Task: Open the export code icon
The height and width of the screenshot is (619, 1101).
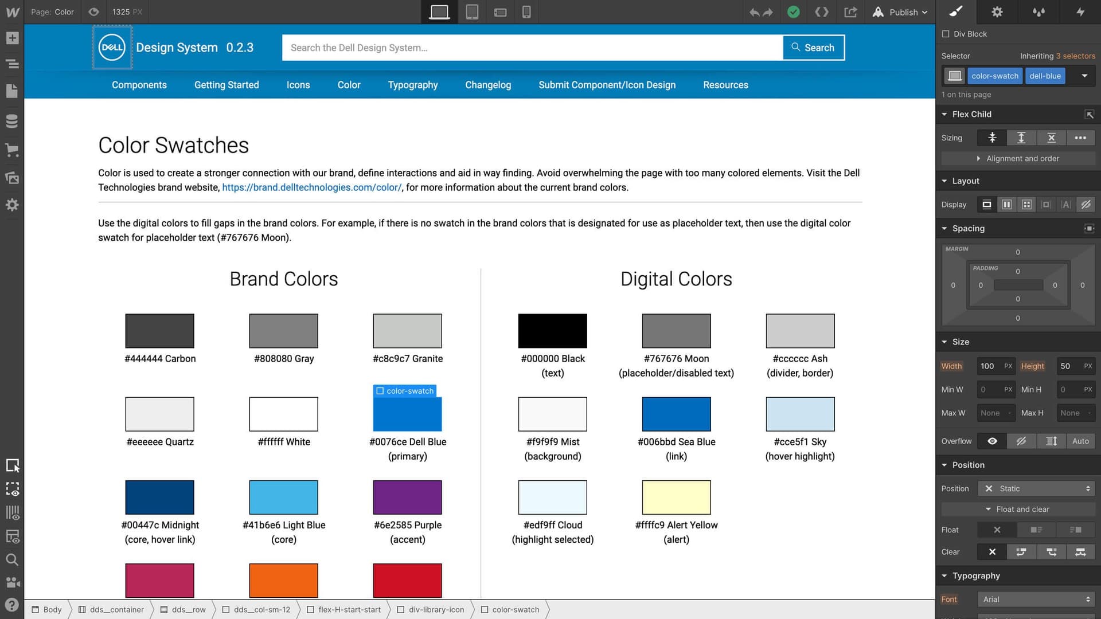Action: click(822, 11)
